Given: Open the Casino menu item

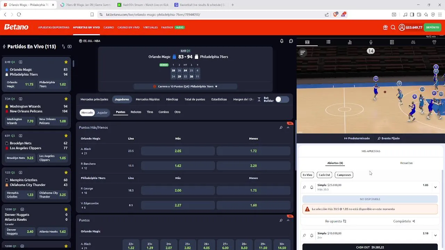Looking at the screenshot, I should pyautogui.click(x=108, y=27).
